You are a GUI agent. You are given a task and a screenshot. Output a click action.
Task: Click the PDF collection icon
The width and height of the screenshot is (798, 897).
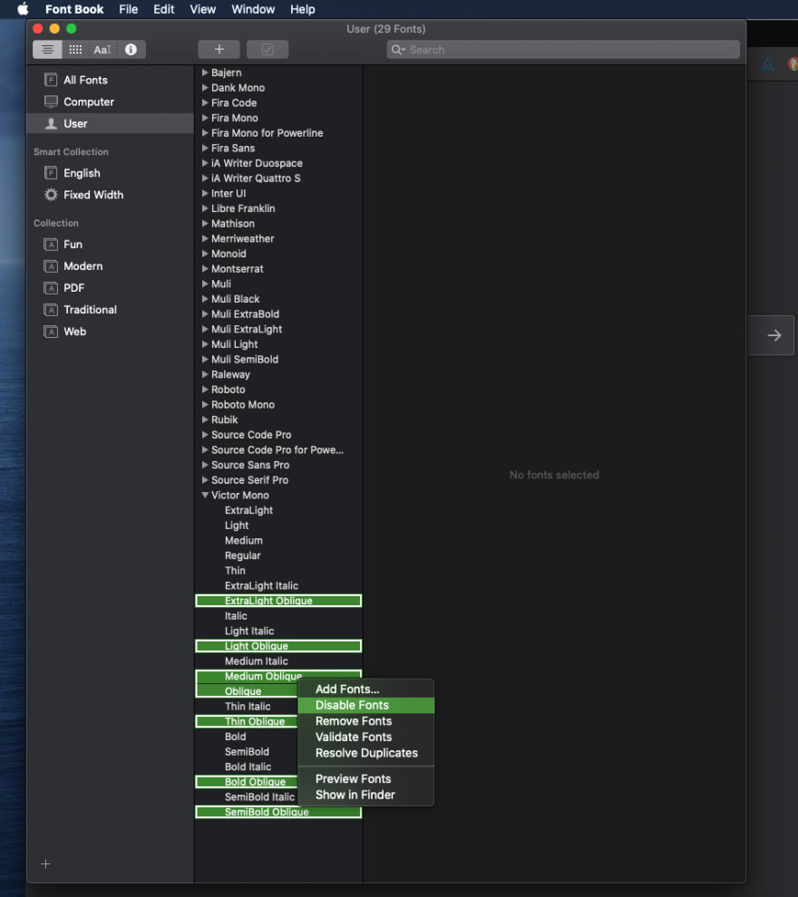coord(51,288)
